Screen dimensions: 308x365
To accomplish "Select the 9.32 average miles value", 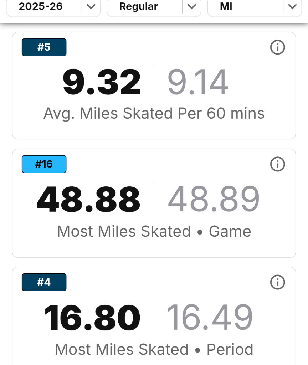I will click(x=102, y=81).
